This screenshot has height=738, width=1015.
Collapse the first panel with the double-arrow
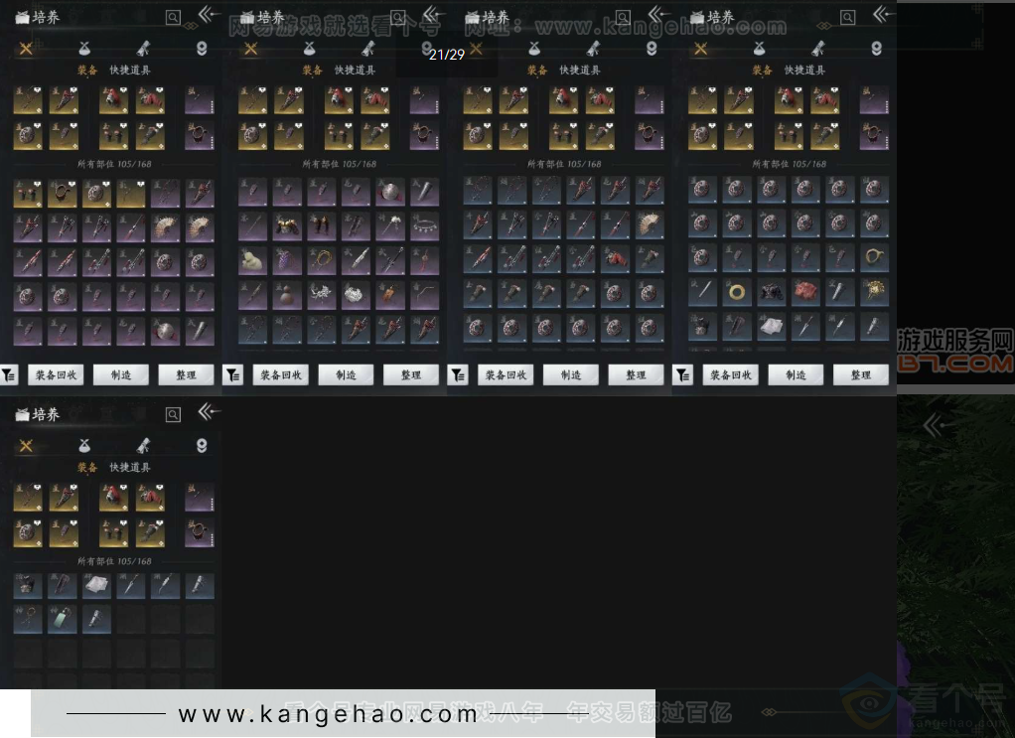click(x=209, y=14)
